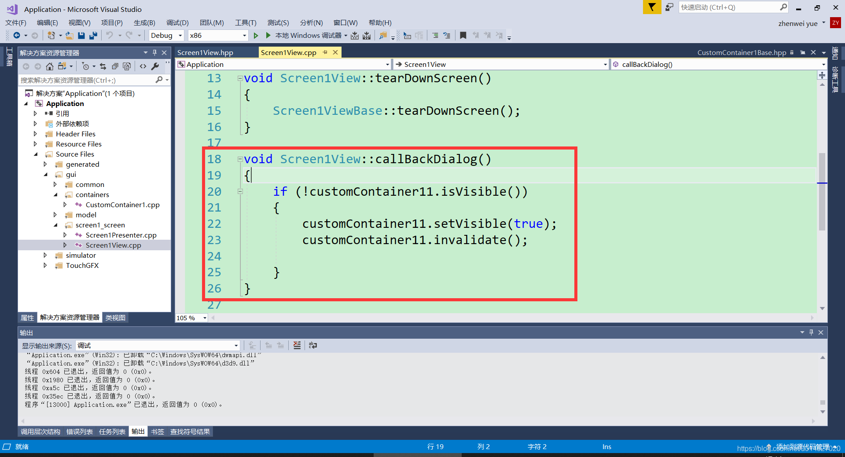Collapse all nodes in Solution Explorer
The width and height of the screenshot is (845, 457).
(115, 66)
